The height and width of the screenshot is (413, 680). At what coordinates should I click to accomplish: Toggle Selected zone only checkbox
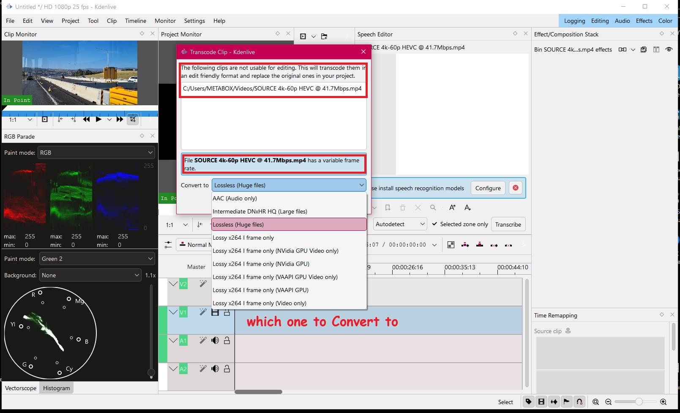460,224
